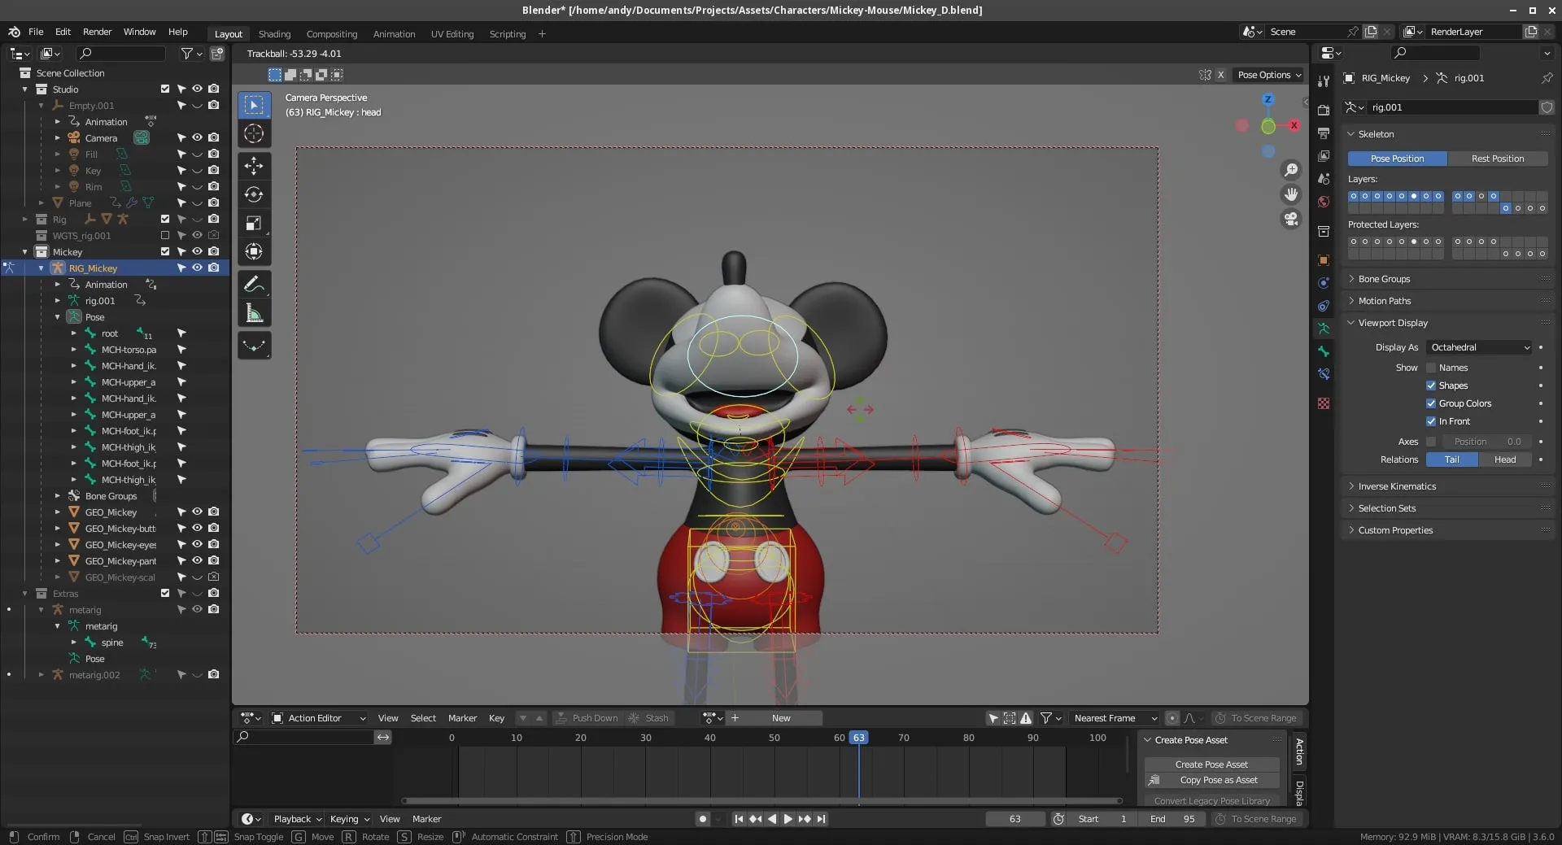Set Relations to Head
The width and height of the screenshot is (1562, 845).
(1505, 460)
